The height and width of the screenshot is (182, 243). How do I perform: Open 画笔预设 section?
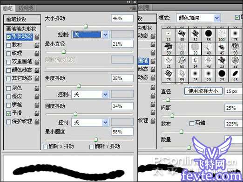(22, 19)
